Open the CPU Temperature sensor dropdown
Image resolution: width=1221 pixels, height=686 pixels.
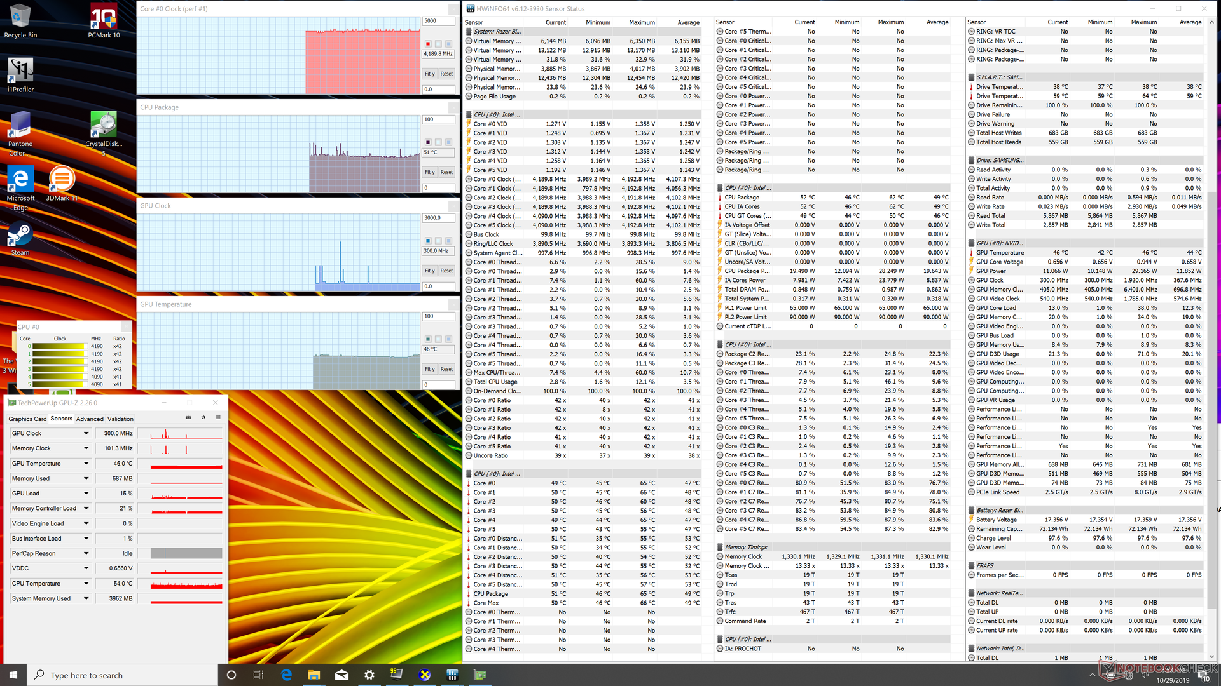pos(86,583)
